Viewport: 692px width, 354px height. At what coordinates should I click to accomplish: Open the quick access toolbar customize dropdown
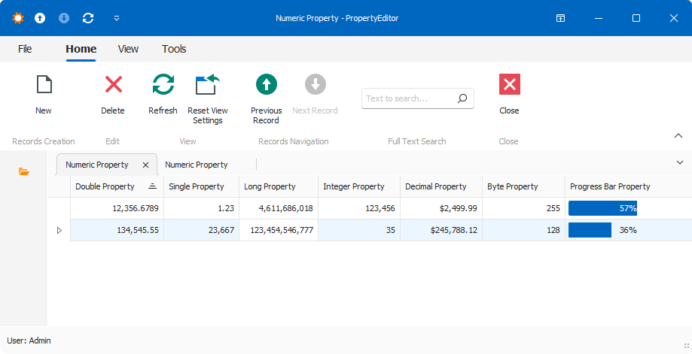tap(117, 18)
